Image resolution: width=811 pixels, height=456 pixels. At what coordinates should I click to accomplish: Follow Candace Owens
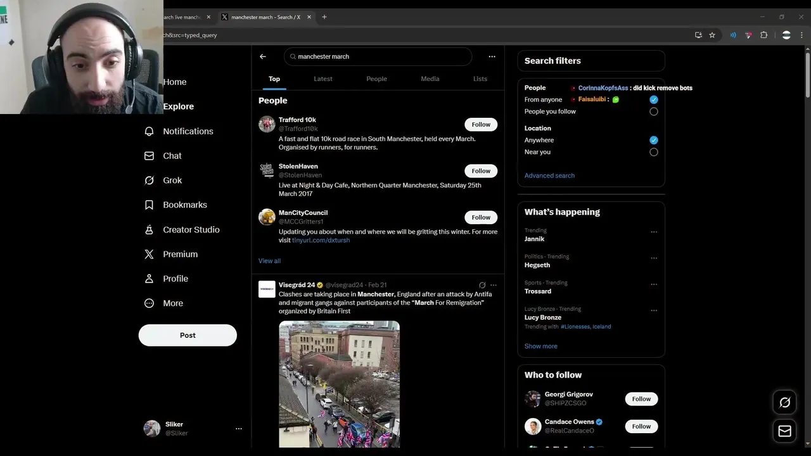(x=641, y=426)
